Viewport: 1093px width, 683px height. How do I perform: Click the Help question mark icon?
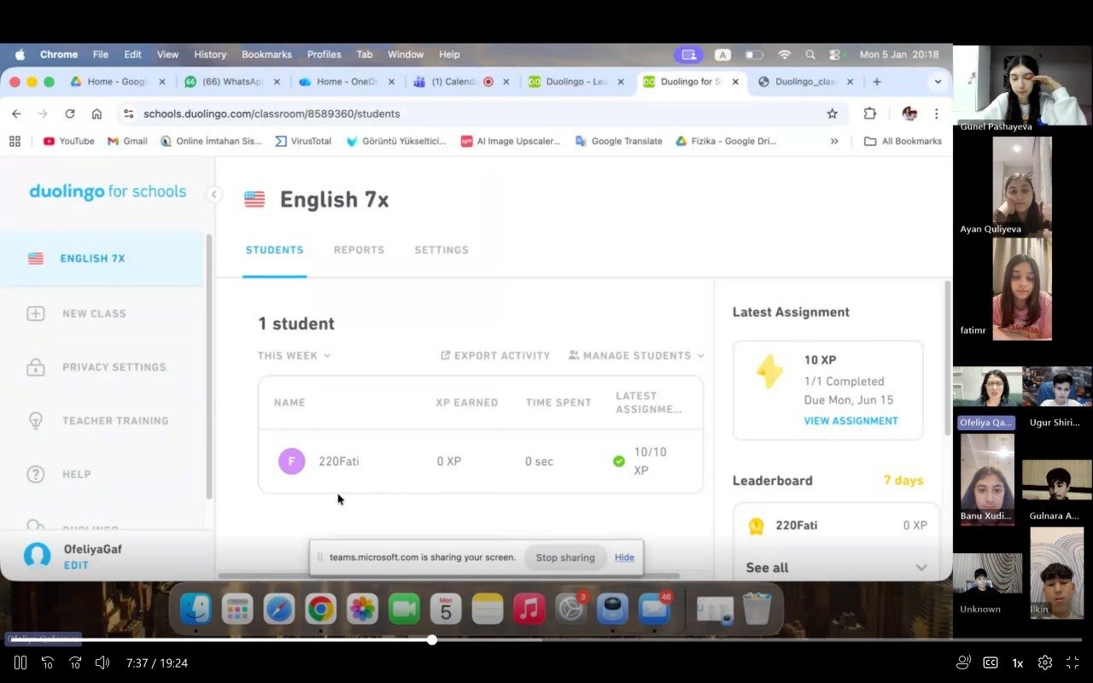36,475
